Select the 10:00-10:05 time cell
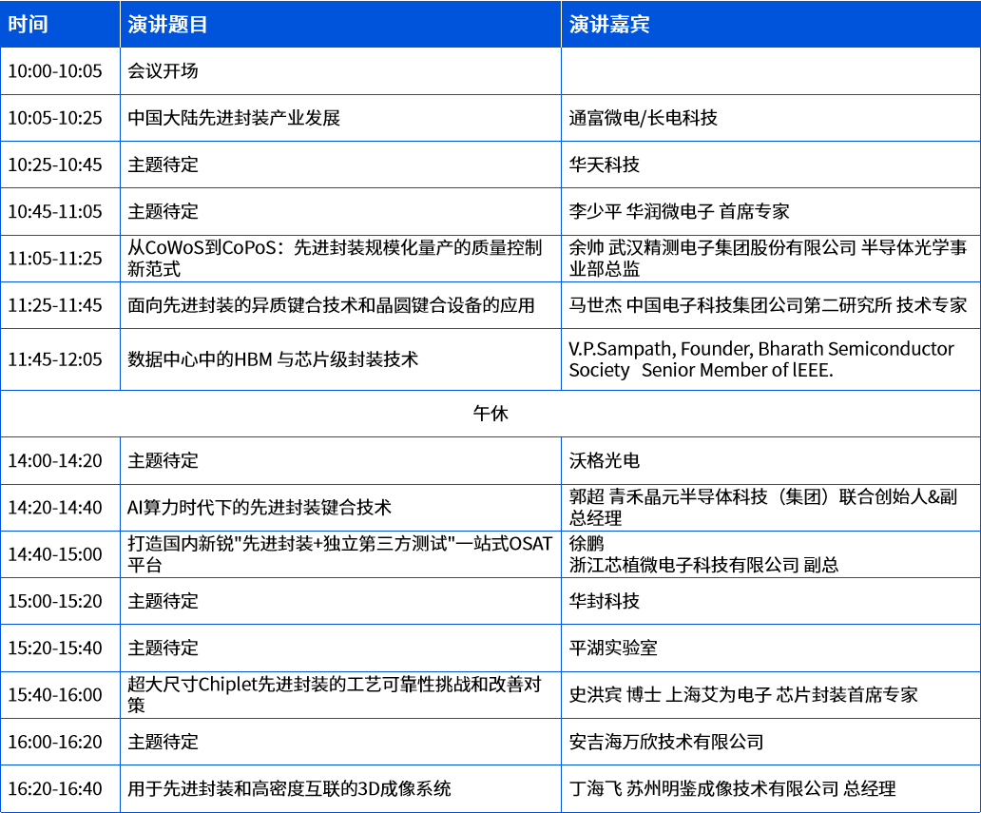Image resolution: width=981 pixels, height=813 pixels. click(60, 70)
